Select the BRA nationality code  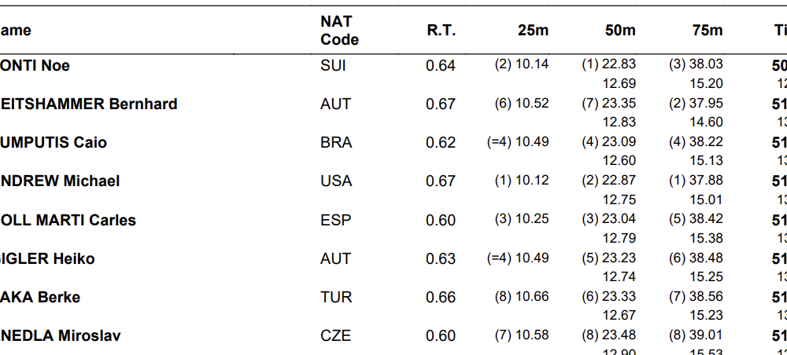pyautogui.click(x=335, y=142)
